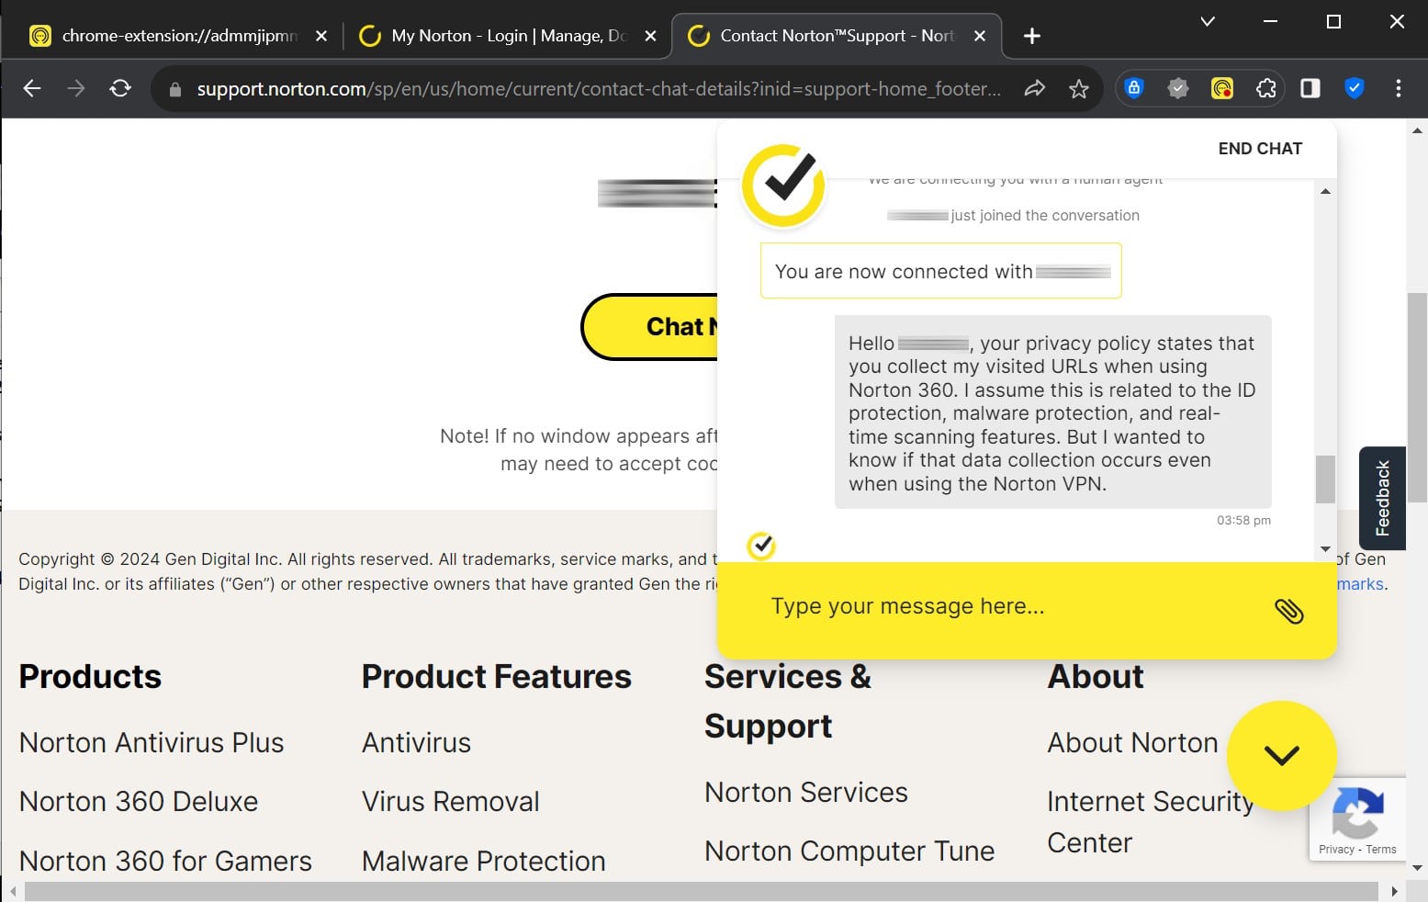Viewport: 1428px width, 902px height.
Task: Bookmark this page with the star icon
Action: click(x=1079, y=88)
